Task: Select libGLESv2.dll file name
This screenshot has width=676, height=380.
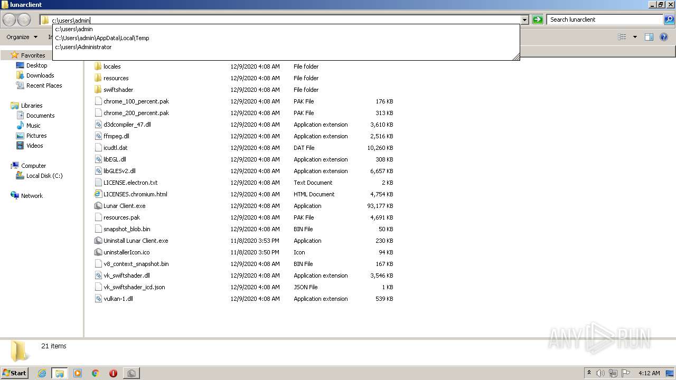Action: coord(119,171)
